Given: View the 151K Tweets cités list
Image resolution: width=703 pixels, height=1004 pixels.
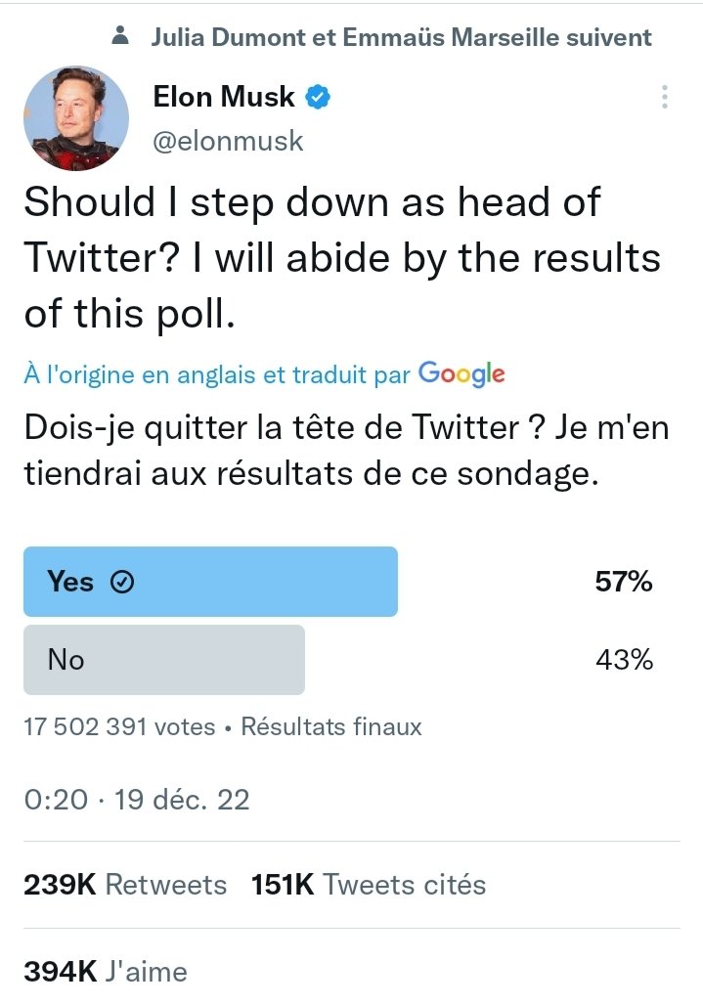Looking at the screenshot, I should [369, 885].
